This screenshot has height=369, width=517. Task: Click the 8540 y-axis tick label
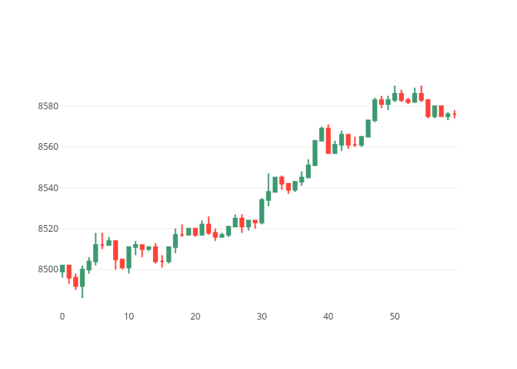pyautogui.click(x=48, y=187)
